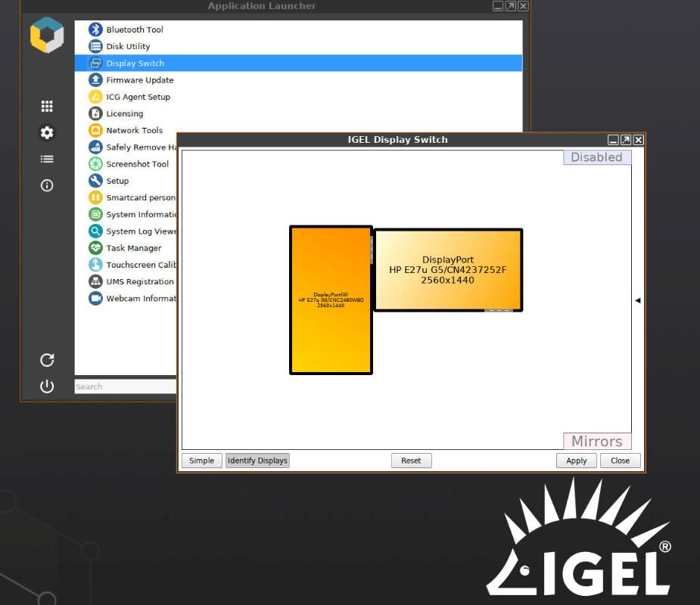Click the Identify Displays button

pos(257,461)
